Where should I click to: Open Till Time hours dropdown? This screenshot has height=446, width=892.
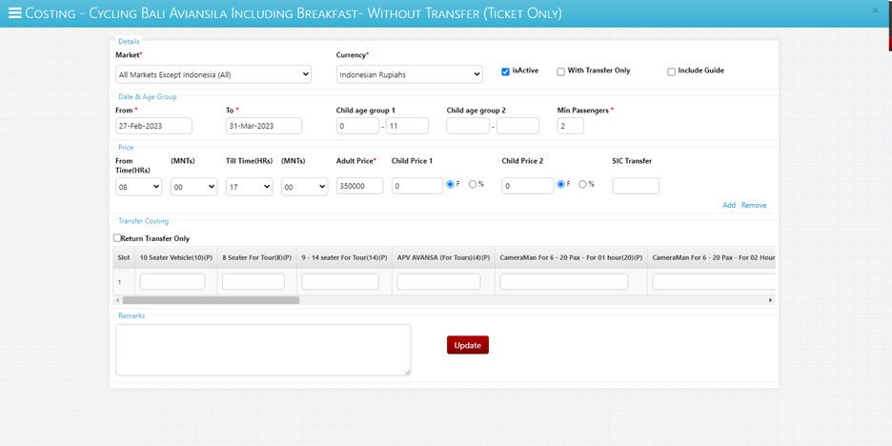tap(249, 187)
